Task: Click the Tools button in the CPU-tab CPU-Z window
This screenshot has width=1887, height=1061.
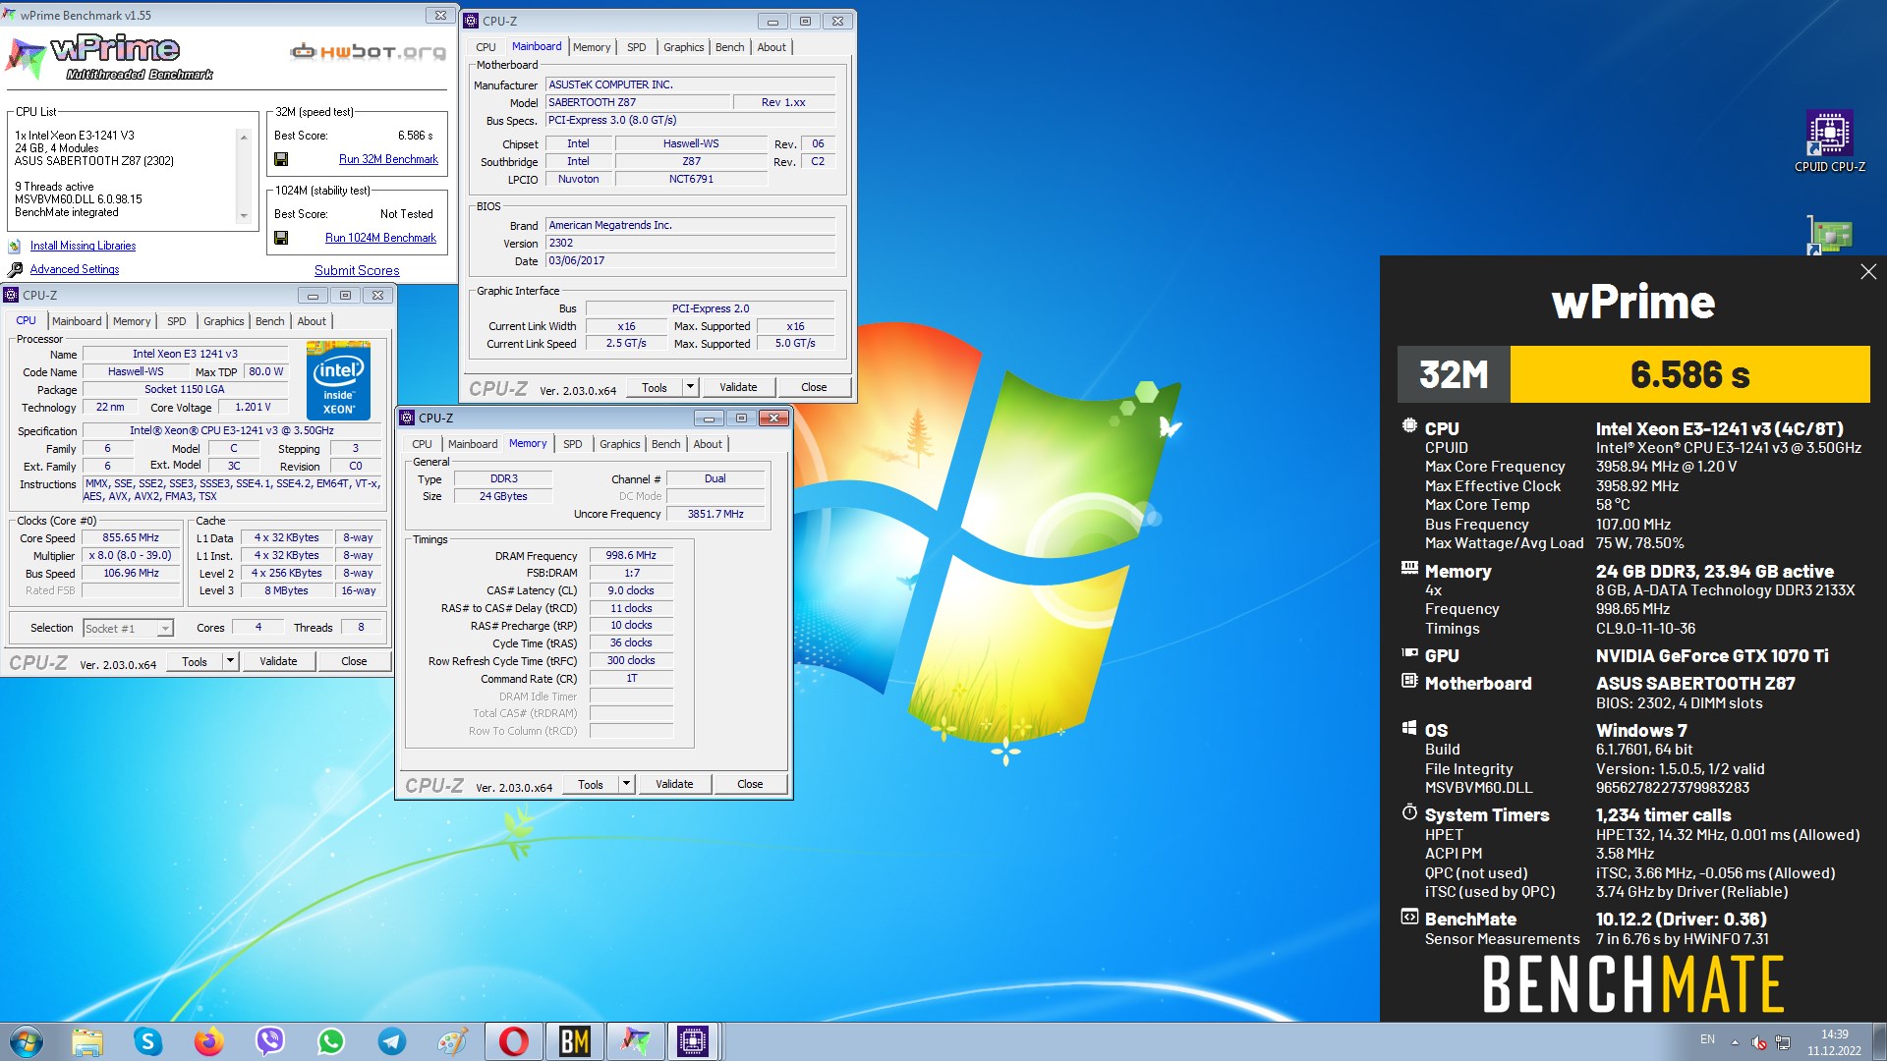Action: [195, 661]
